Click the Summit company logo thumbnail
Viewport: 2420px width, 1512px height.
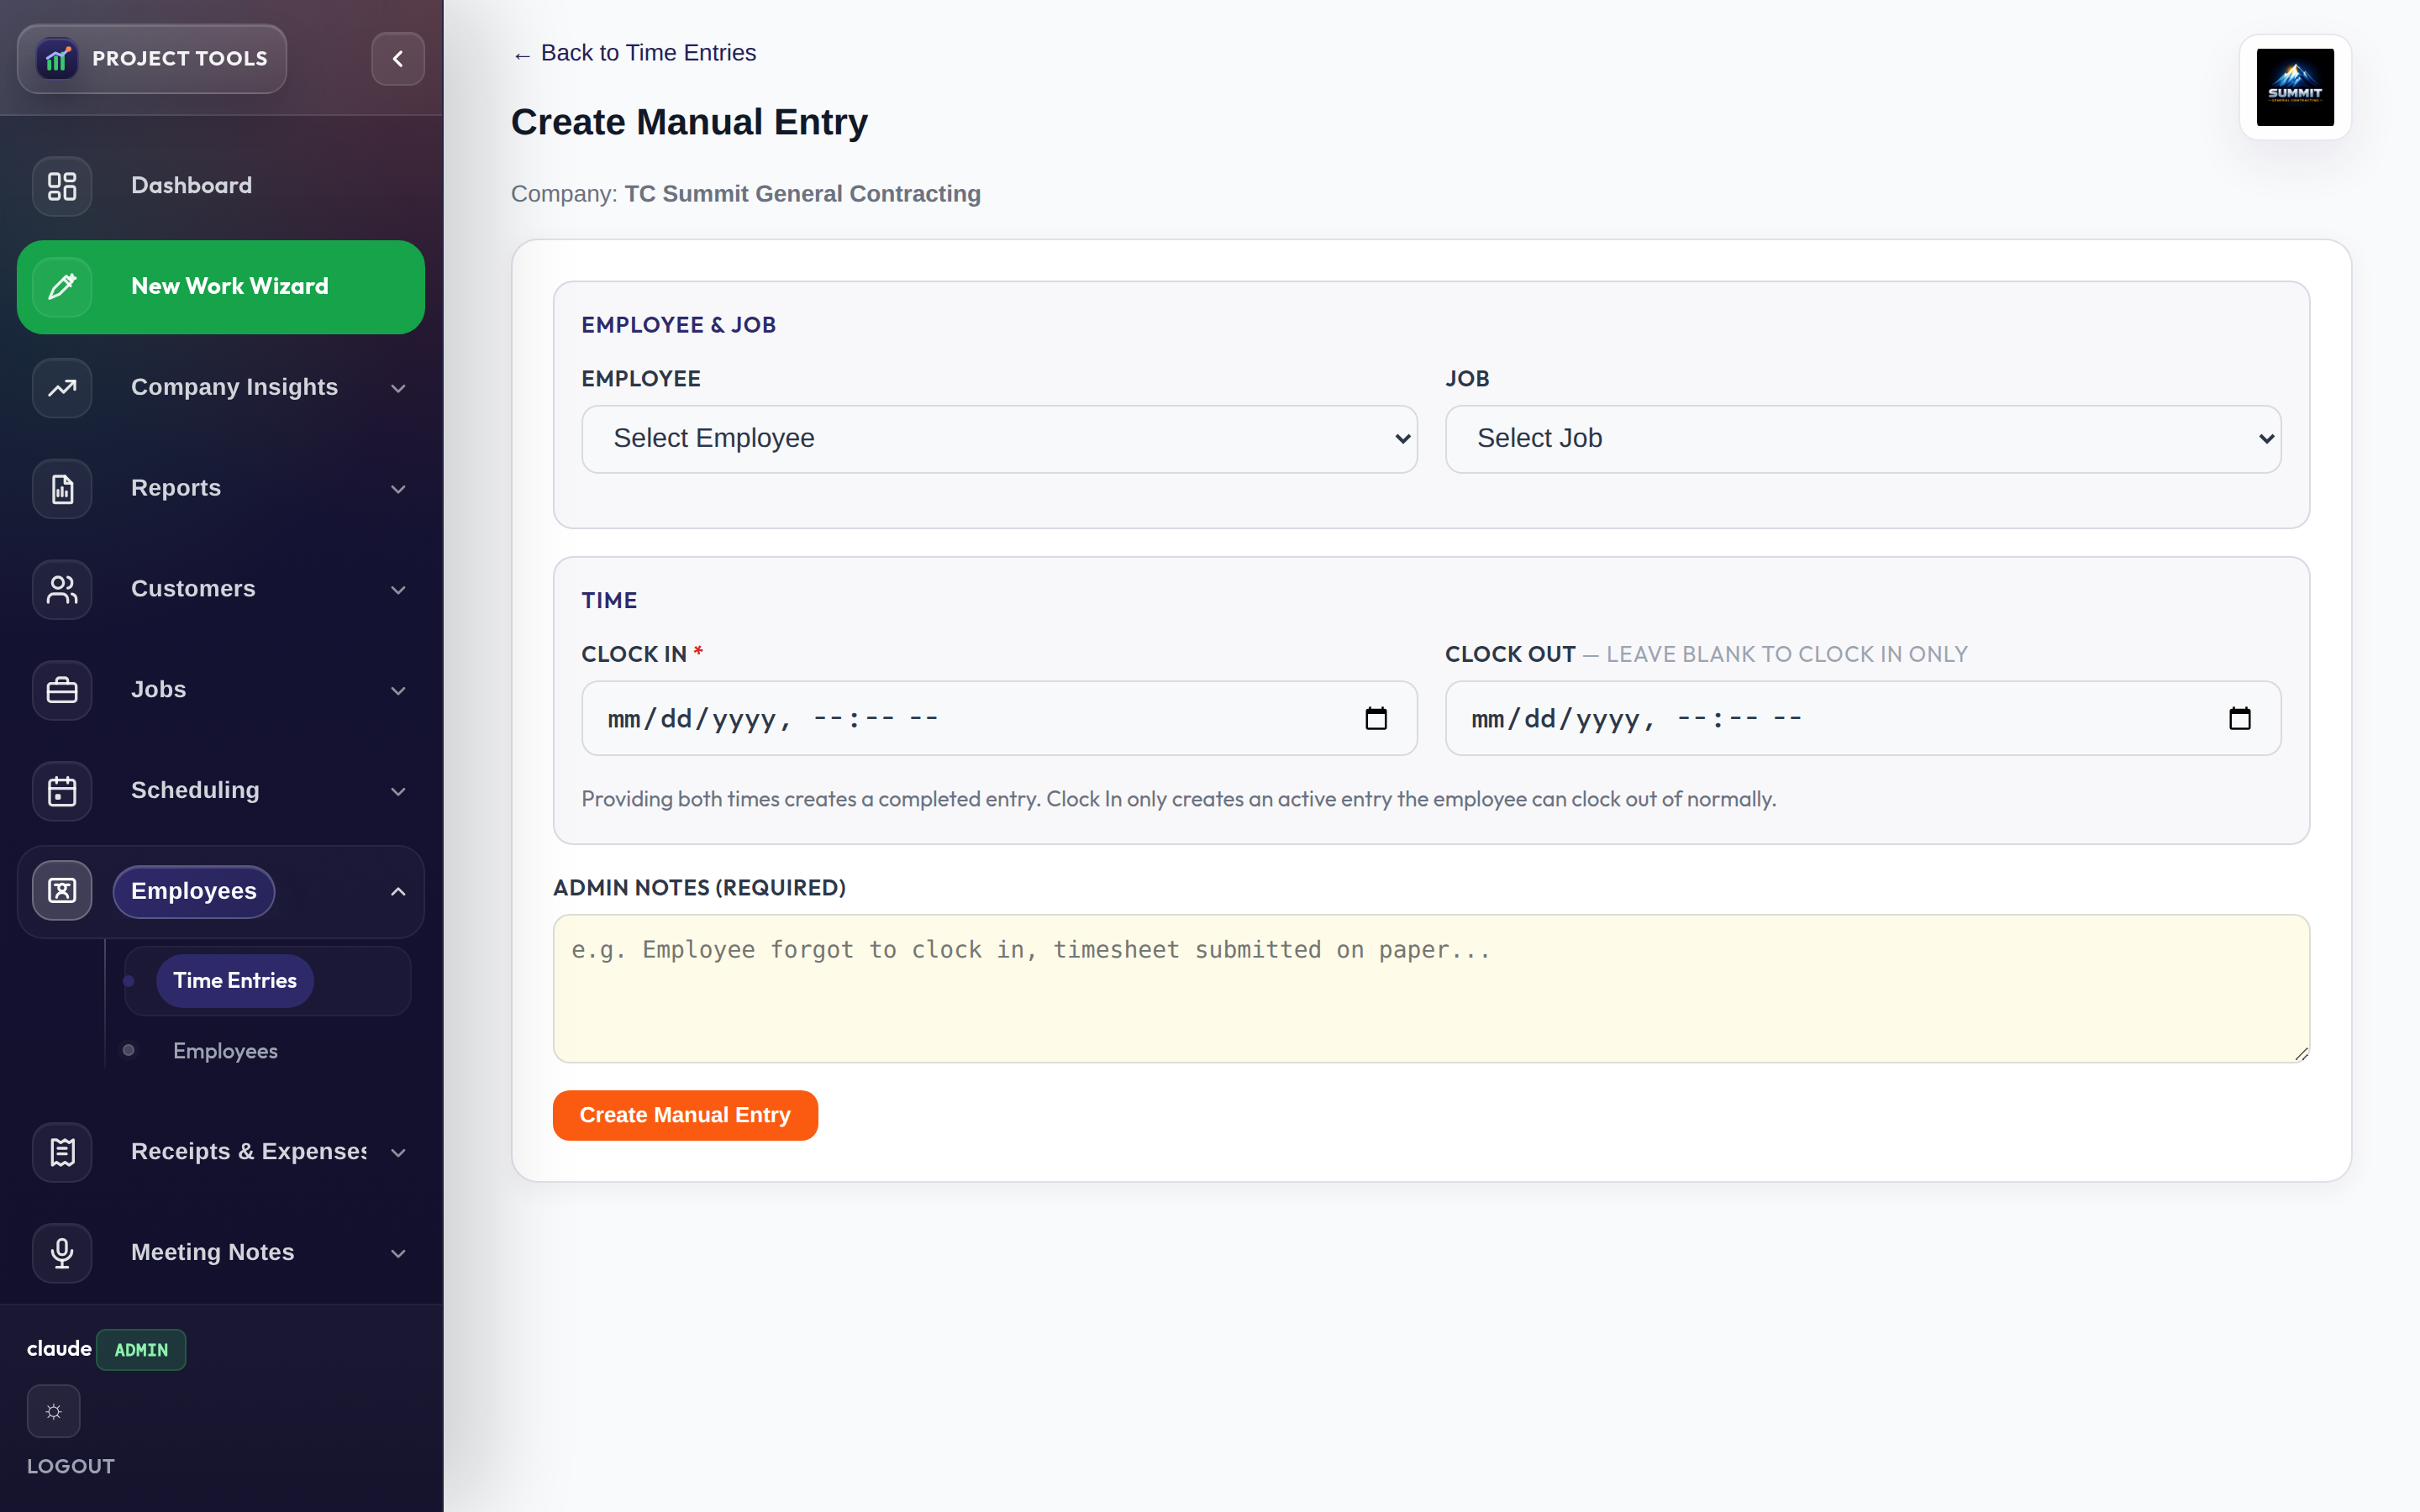(2295, 87)
